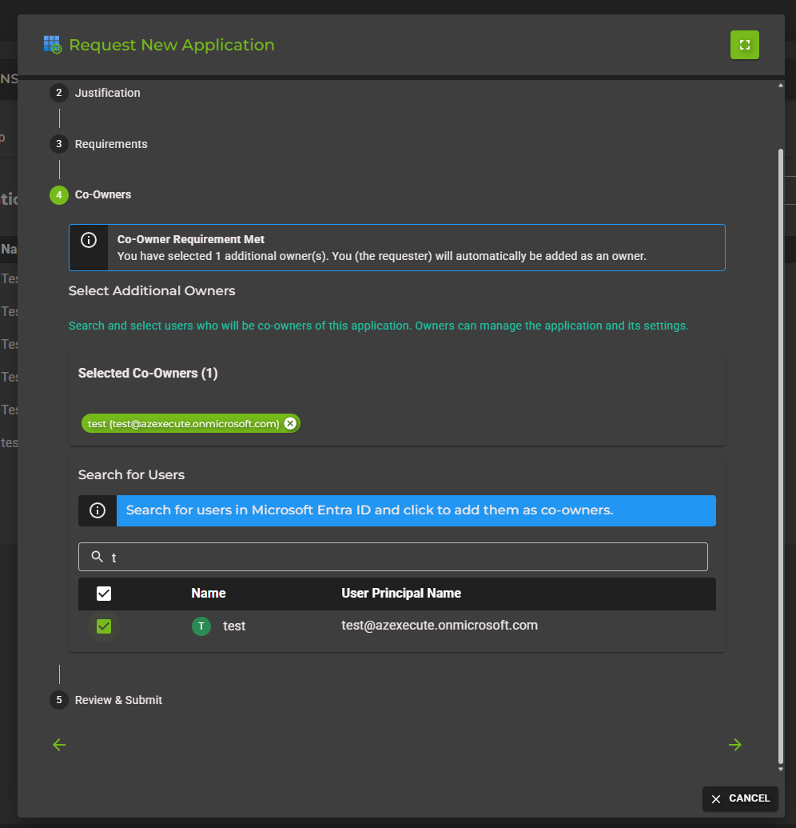Select the Co-Owners step marked 4

tap(59, 194)
